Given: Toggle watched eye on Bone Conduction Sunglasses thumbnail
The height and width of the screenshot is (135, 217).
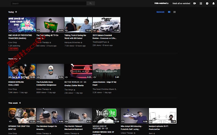Looking at the screenshot, I should click(x=38, y=77).
